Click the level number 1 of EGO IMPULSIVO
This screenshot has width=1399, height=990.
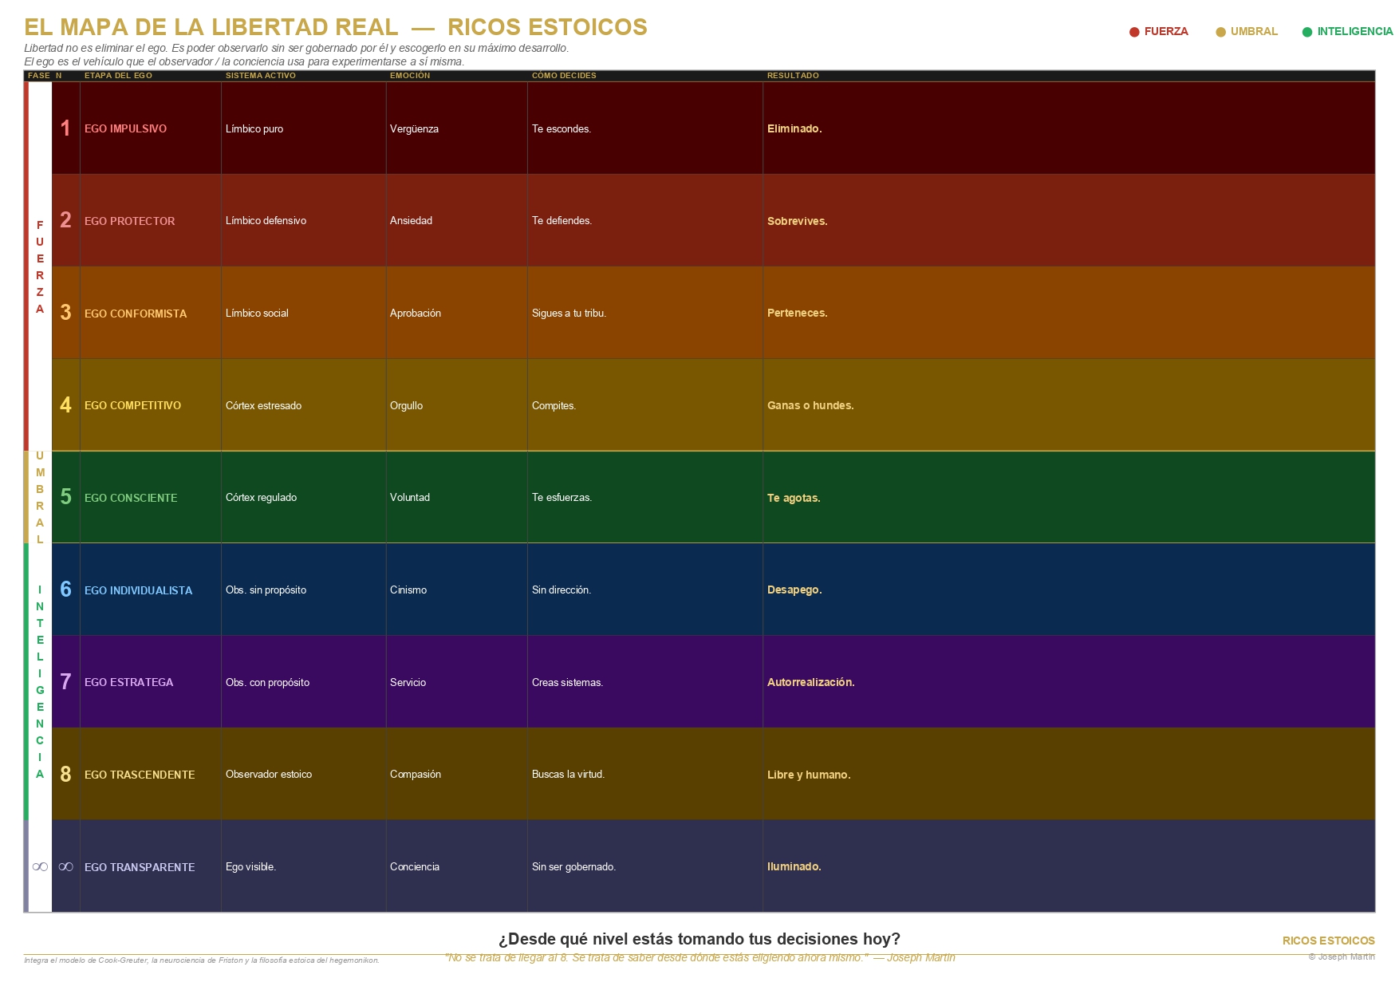click(65, 128)
